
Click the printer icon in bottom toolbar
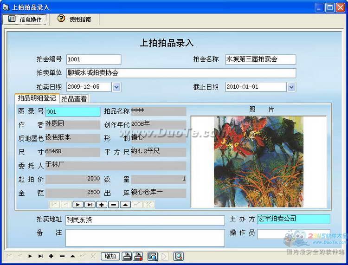[x=127, y=256]
